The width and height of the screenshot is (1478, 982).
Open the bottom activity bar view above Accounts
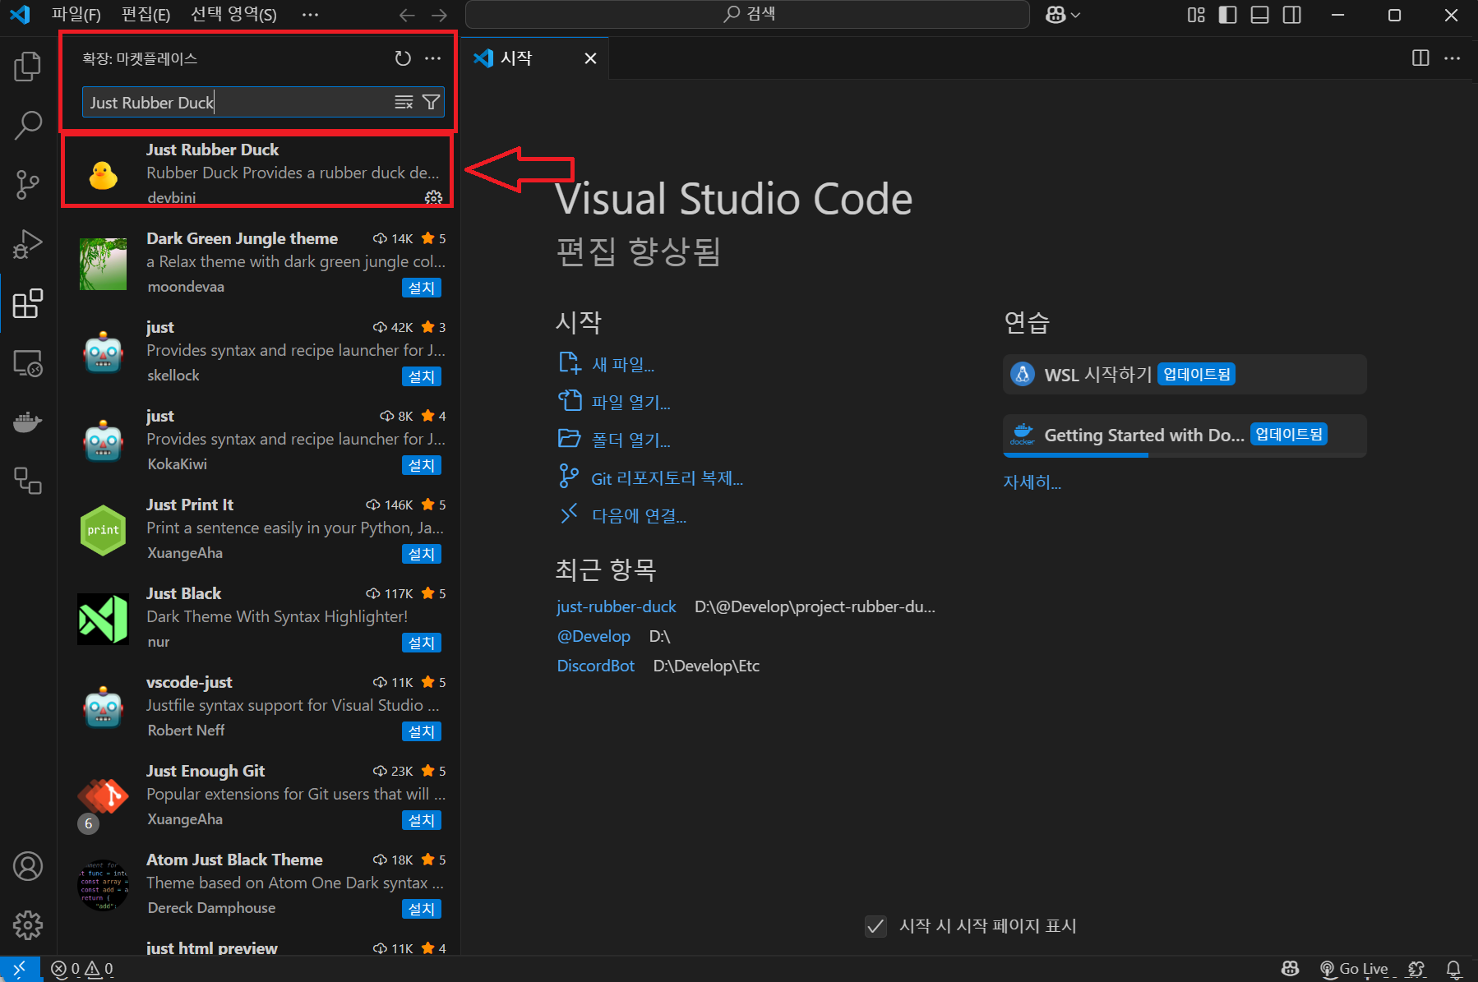pos(28,481)
